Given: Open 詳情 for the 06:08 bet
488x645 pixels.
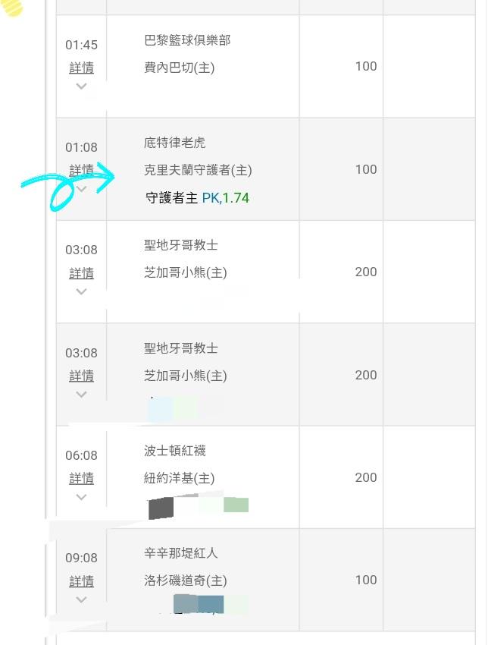Looking at the screenshot, I should (81, 478).
